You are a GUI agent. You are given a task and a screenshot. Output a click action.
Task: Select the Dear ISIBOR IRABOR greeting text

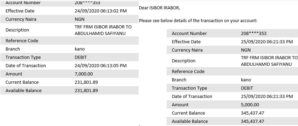159,8
